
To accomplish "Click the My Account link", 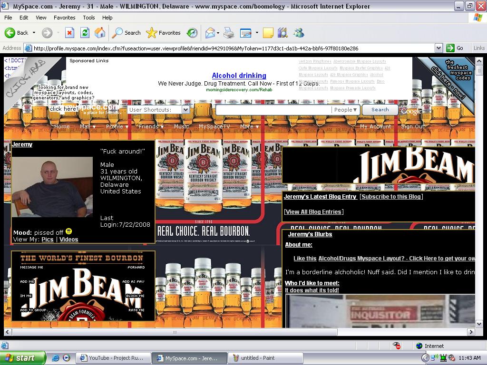I will [x=376, y=126].
